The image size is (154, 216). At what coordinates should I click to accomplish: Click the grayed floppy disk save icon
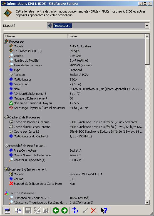point(28,211)
